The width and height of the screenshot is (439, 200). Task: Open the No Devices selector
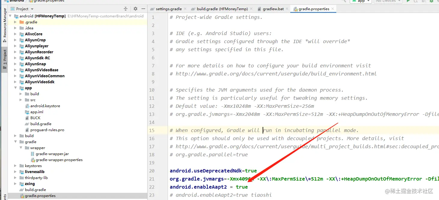[388, 1]
